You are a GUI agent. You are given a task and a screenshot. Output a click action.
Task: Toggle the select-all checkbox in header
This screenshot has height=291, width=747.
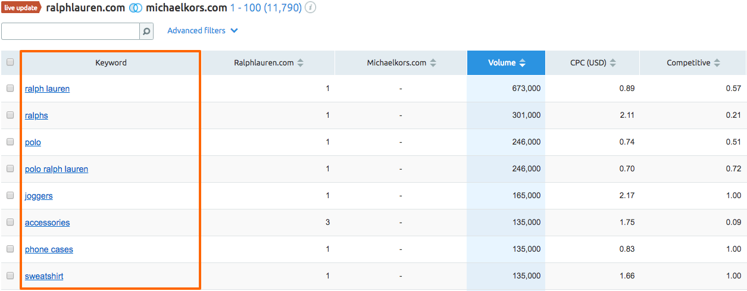(x=10, y=62)
